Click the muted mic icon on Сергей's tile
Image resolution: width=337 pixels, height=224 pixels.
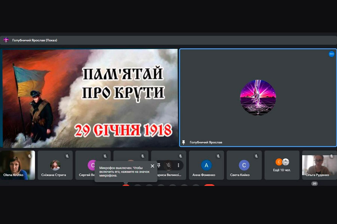point(105,156)
